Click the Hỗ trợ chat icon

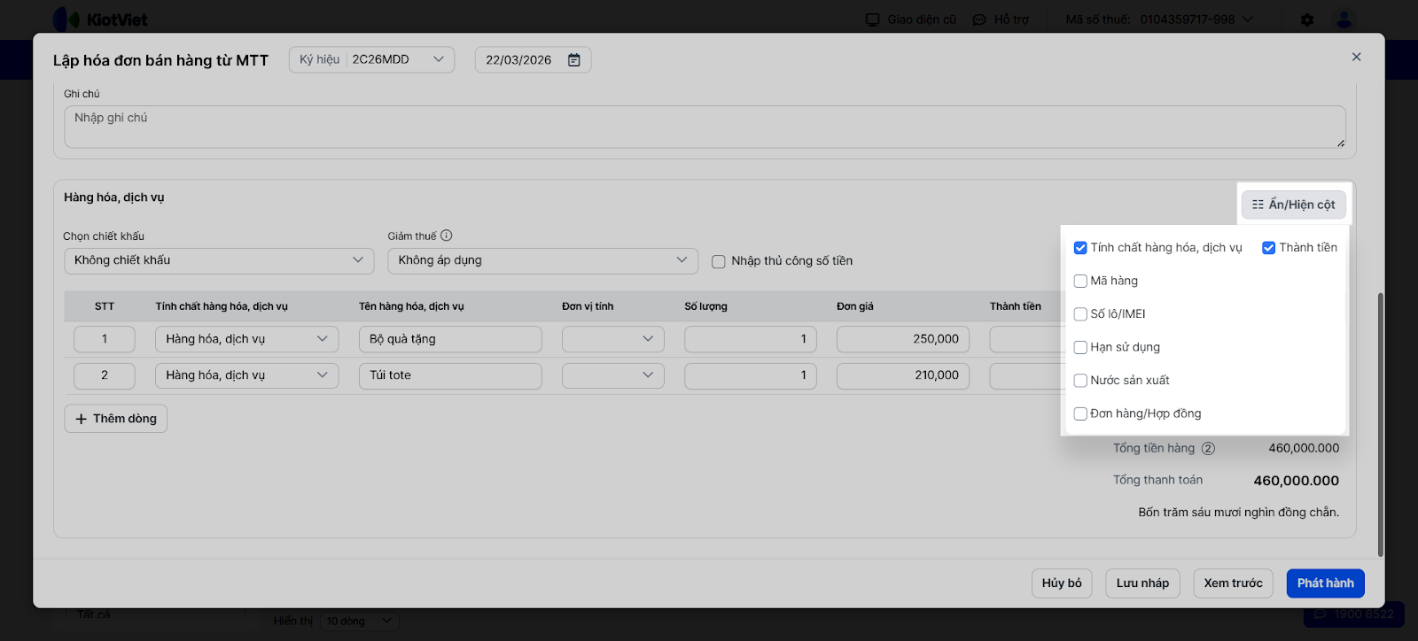[979, 19]
